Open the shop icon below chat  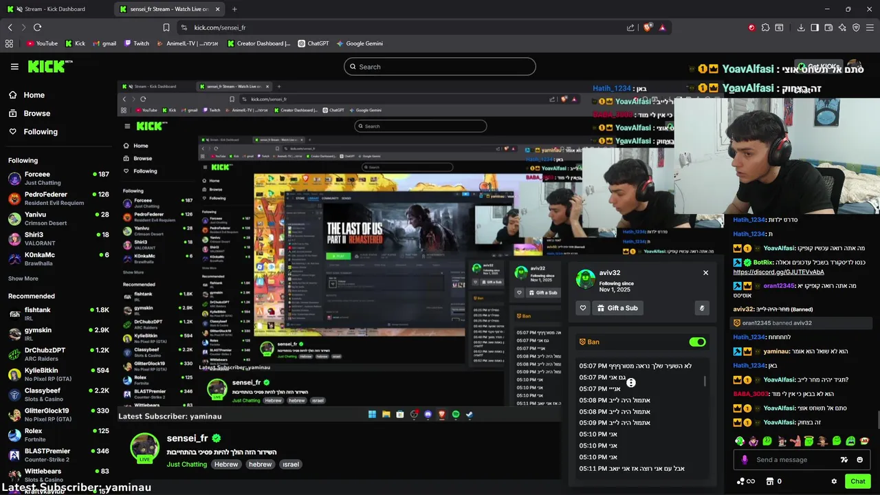tap(770, 481)
